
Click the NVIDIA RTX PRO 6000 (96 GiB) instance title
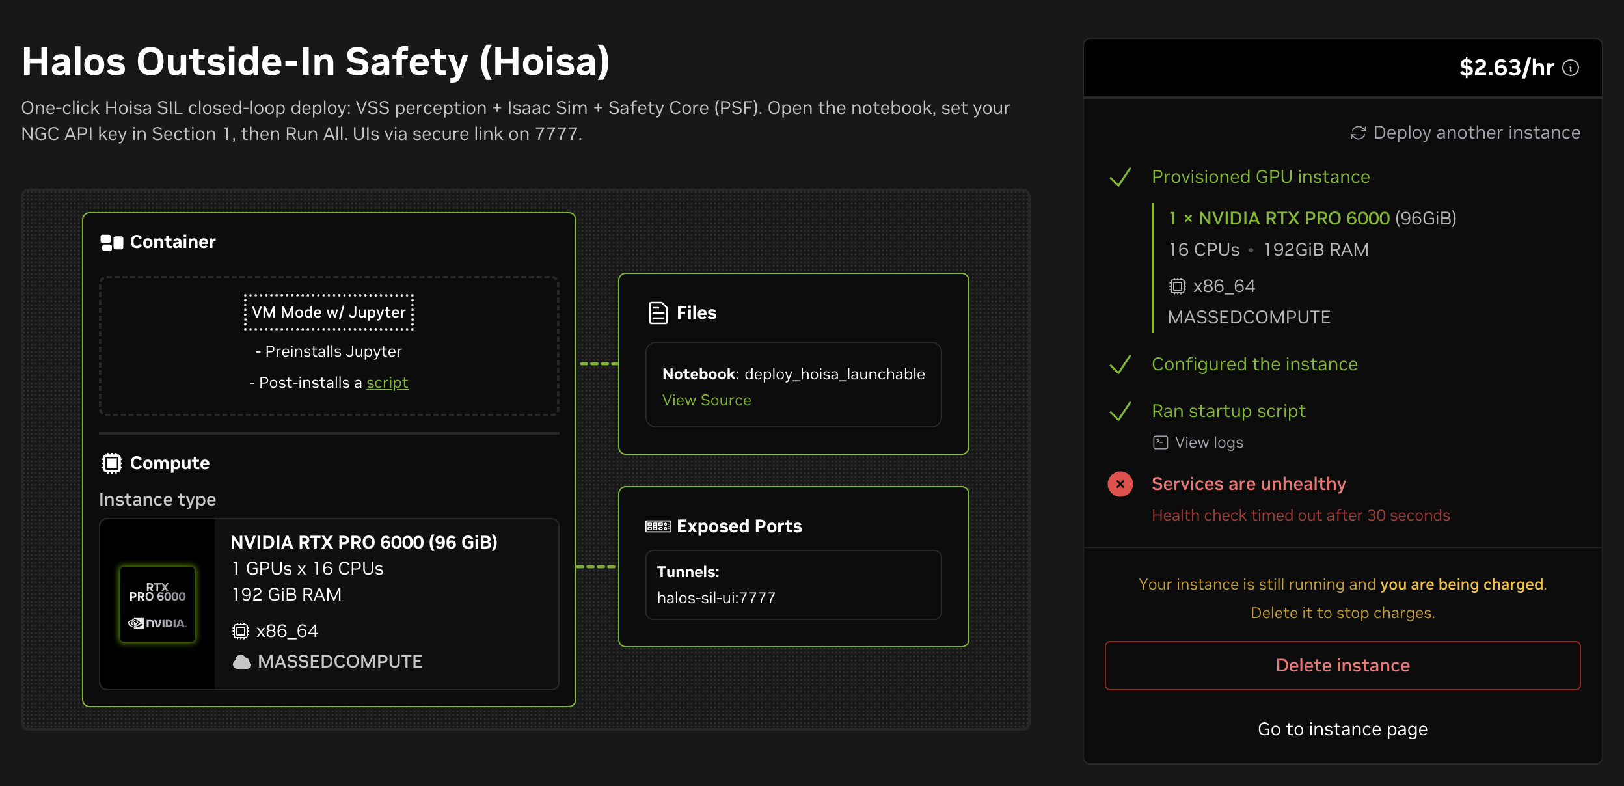(364, 543)
